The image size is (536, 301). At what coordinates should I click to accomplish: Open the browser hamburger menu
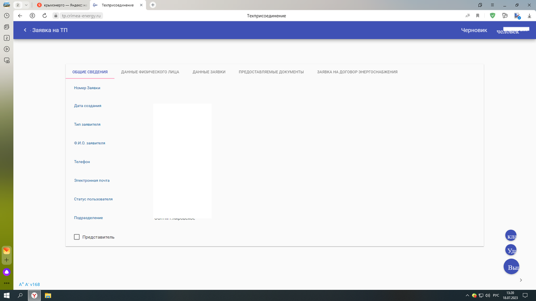pyautogui.click(x=492, y=5)
